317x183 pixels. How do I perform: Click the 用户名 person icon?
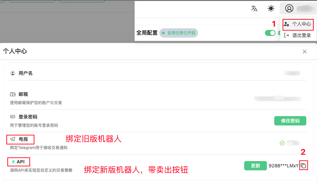[13, 73]
